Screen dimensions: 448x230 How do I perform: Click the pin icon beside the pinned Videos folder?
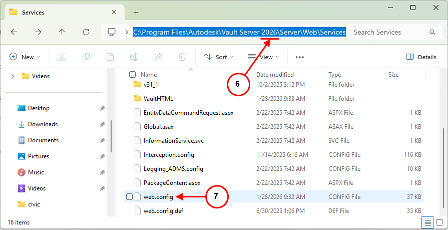102,188
